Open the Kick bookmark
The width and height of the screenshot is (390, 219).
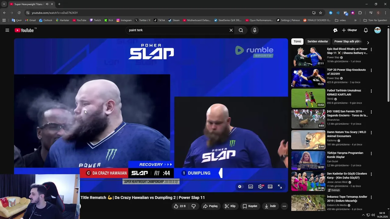(108, 20)
